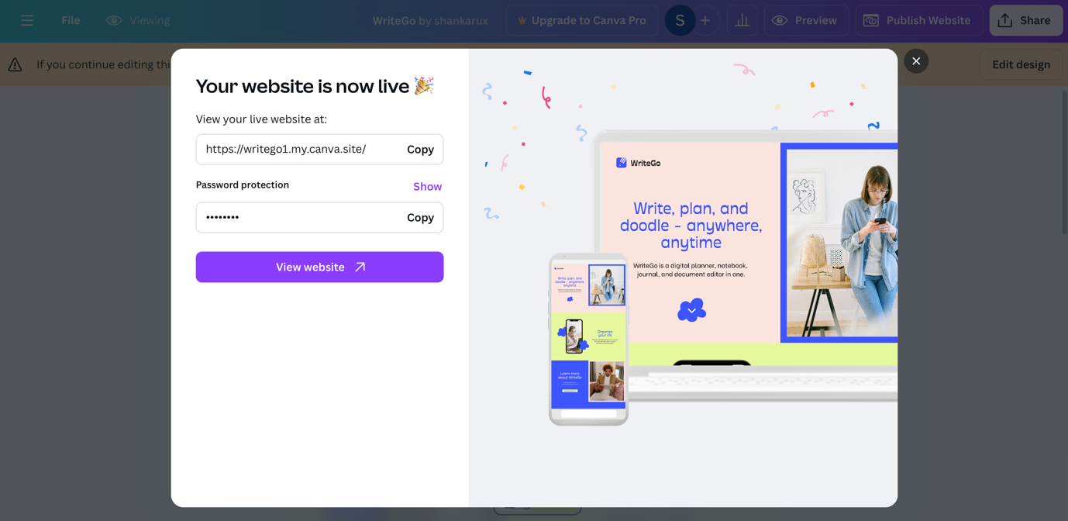Image resolution: width=1068 pixels, height=521 pixels.
Task: Click the Preview button
Action: click(x=806, y=21)
